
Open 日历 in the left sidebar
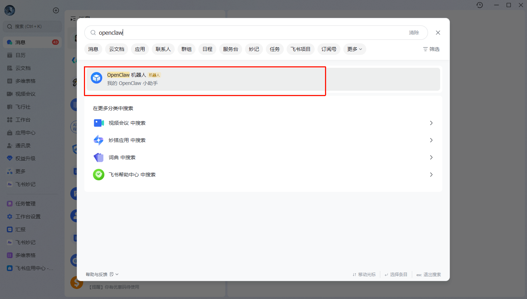pyautogui.click(x=20, y=55)
